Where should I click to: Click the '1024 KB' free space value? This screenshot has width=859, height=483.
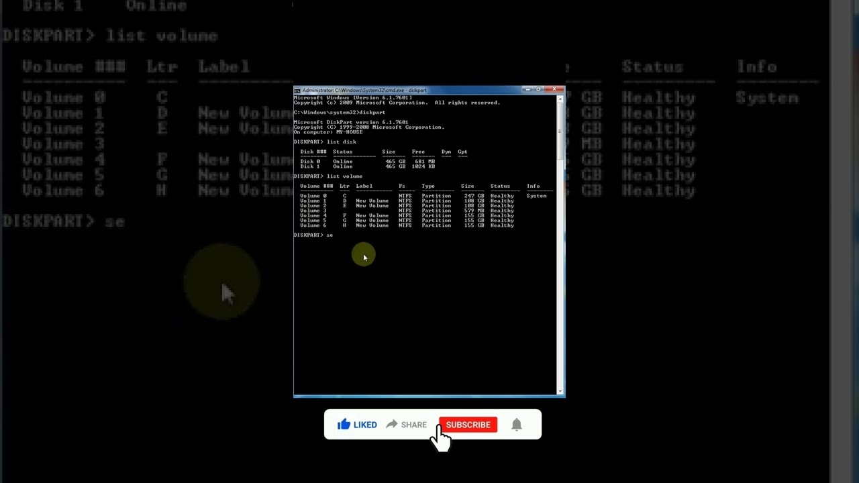[423, 166]
